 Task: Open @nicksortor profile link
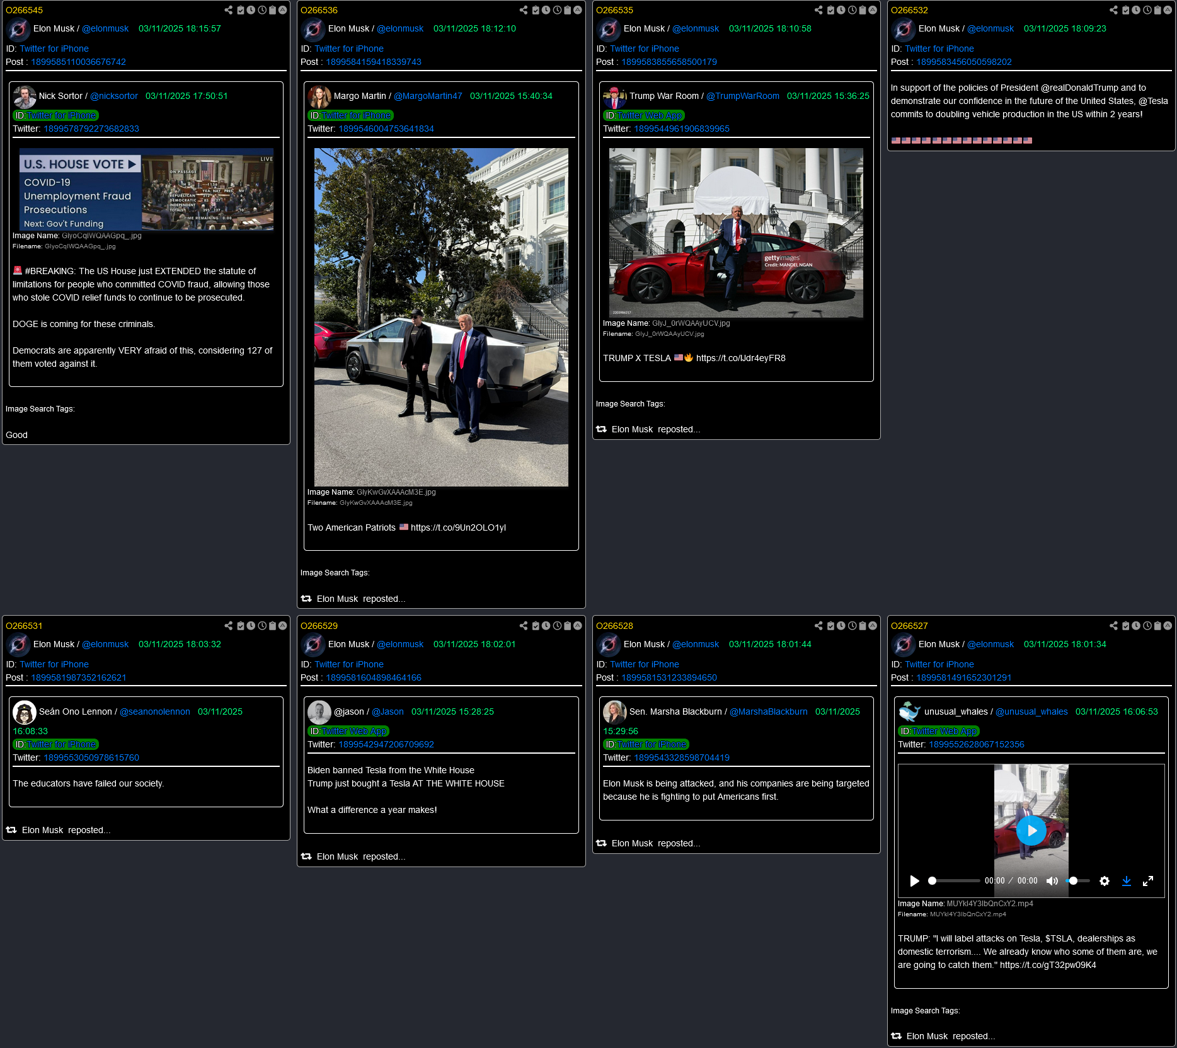click(x=114, y=96)
